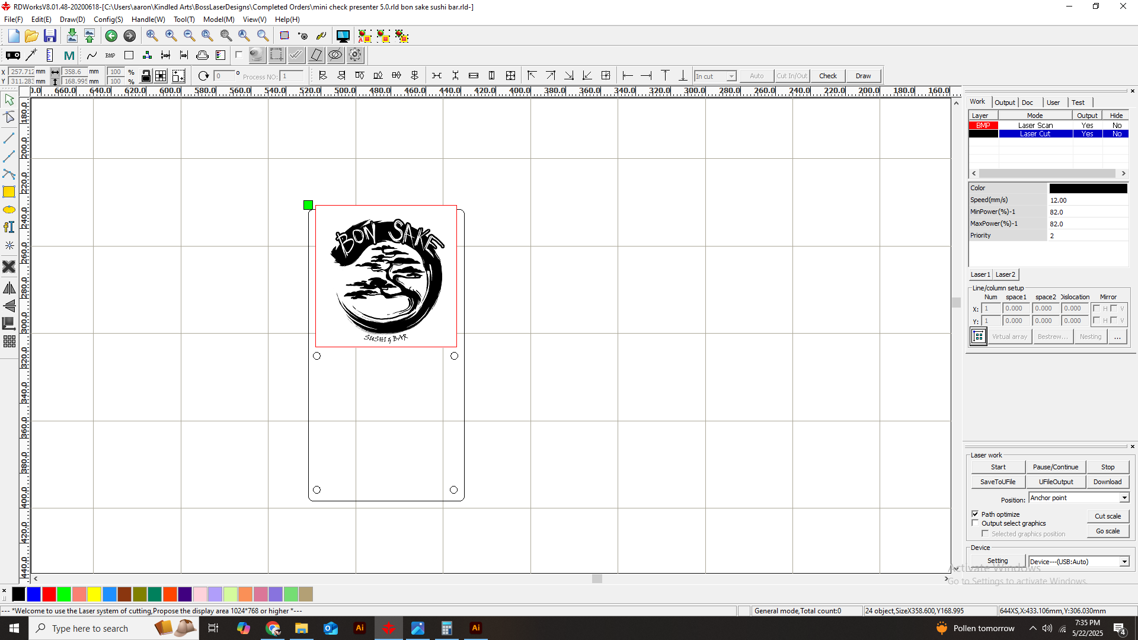Select the yellow ellipse tool

(x=9, y=210)
